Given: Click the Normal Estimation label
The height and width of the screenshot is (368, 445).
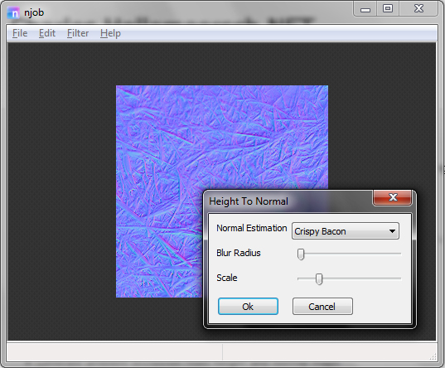Looking at the screenshot, I should click(252, 228).
